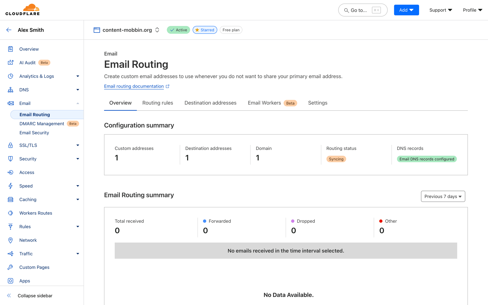
Task: Click the Analytics & Logs pie chart icon
Action: pyautogui.click(x=10, y=76)
